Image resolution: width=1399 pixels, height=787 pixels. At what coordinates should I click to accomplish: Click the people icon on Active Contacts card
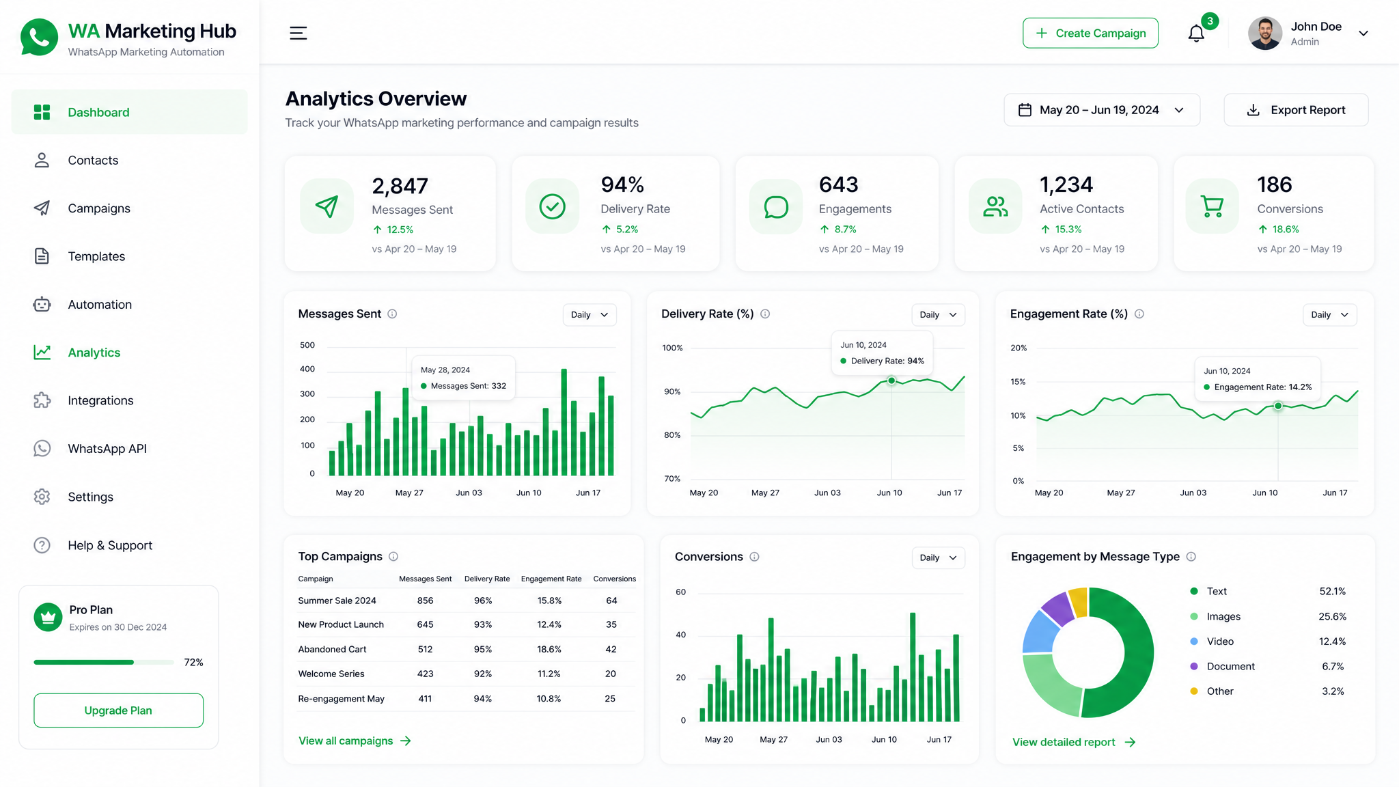click(995, 206)
